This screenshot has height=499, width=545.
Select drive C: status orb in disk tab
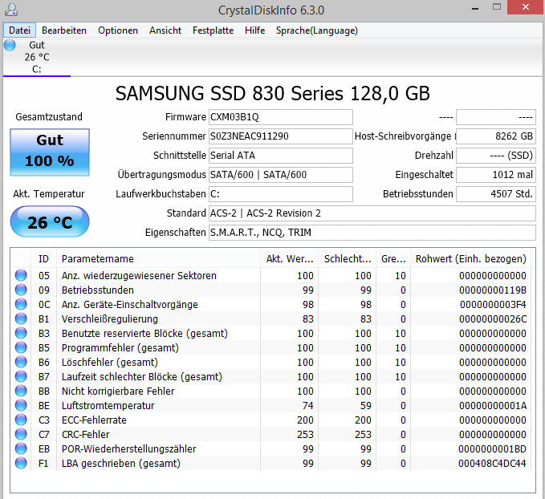coord(10,45)
